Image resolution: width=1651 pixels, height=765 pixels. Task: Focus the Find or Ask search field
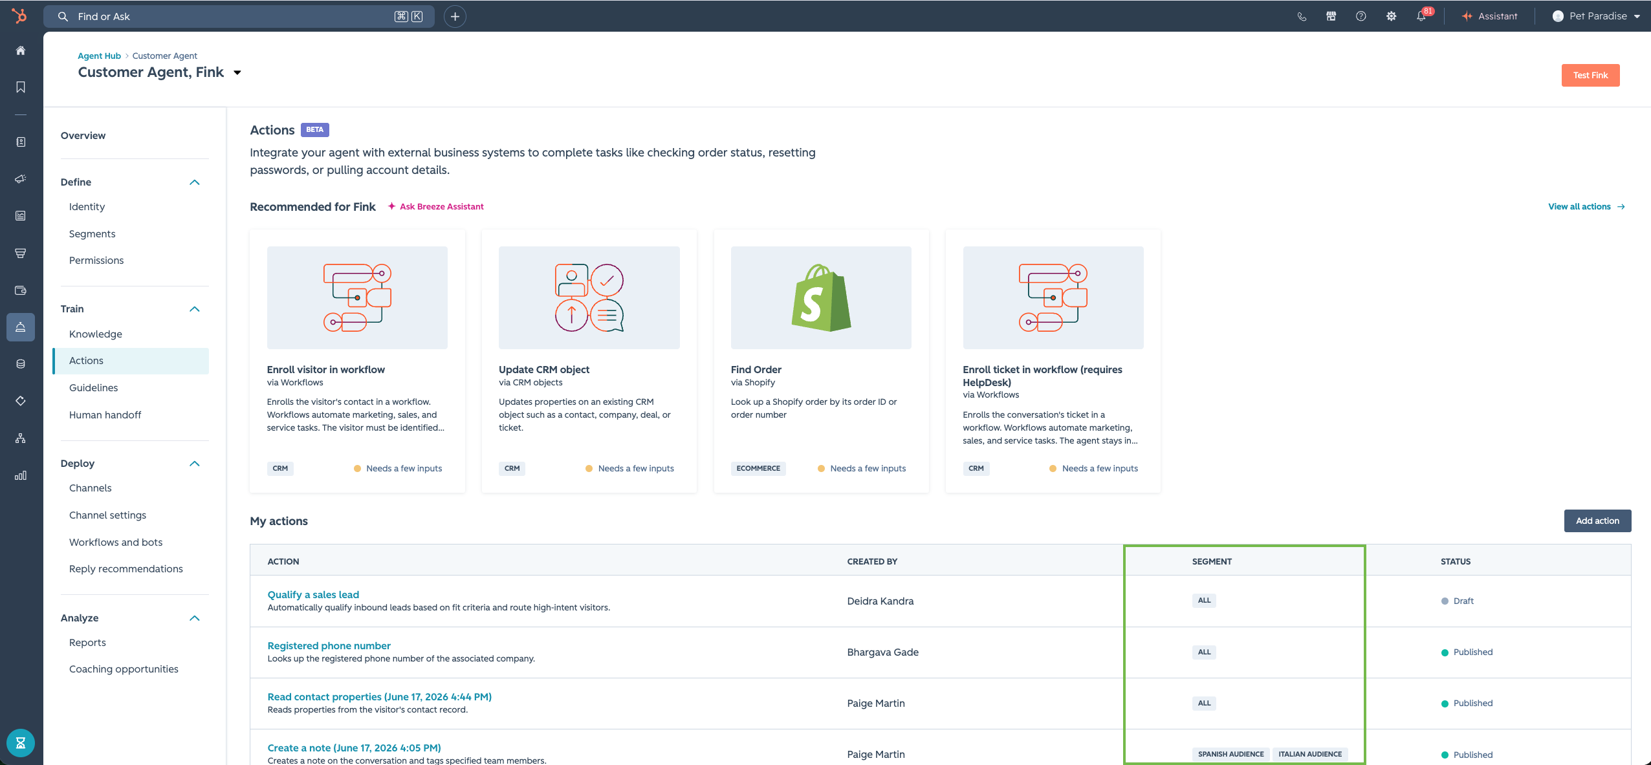(x=239, y=17)
